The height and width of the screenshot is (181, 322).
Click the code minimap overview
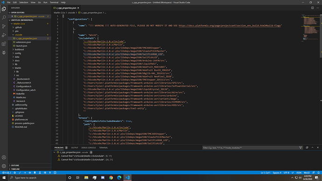point(310,28)
